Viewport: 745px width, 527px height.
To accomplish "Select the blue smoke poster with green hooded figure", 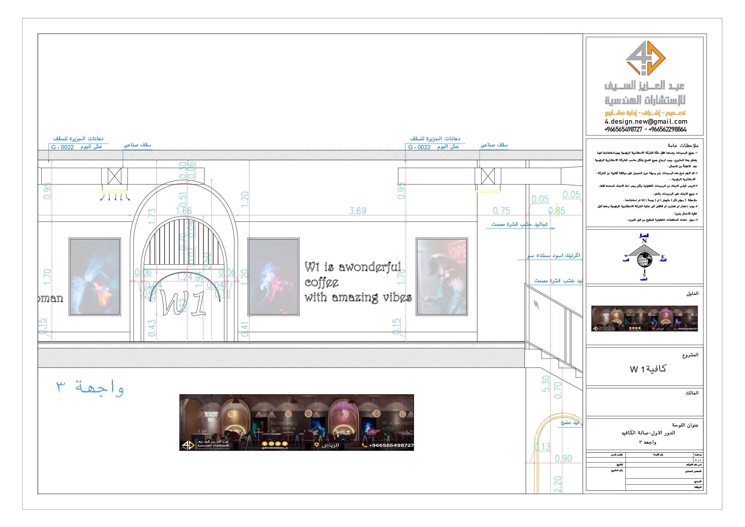I will (95, 277).
